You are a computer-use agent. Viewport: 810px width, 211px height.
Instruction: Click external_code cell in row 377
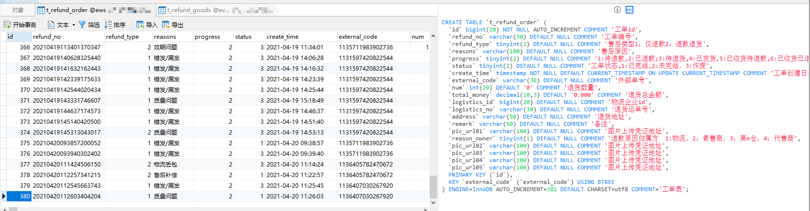(374, 164)
